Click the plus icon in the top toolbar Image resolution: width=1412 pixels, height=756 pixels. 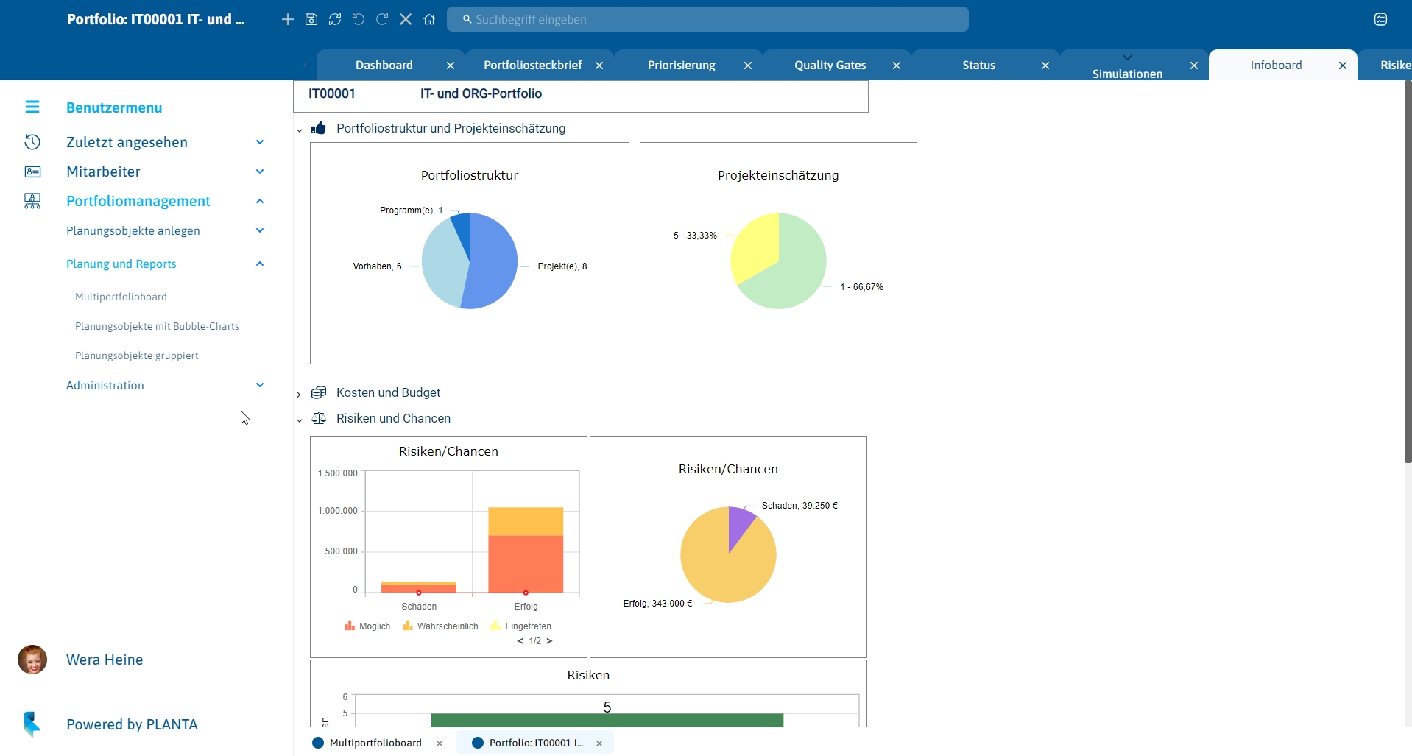pyautogui.click(x=288, y=19)
